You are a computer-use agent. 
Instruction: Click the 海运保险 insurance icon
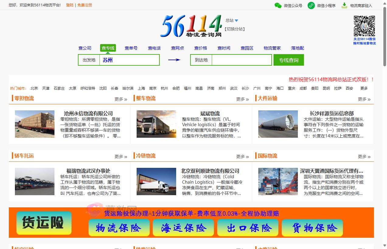183,228
